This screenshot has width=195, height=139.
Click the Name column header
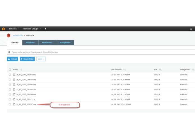15,69
